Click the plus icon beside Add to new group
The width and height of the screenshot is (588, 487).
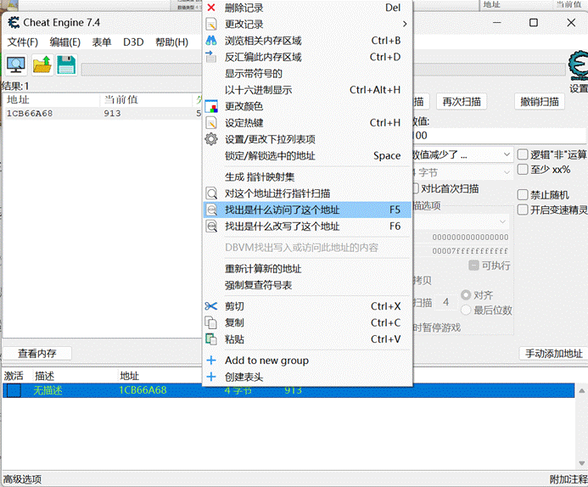point(211,361)
